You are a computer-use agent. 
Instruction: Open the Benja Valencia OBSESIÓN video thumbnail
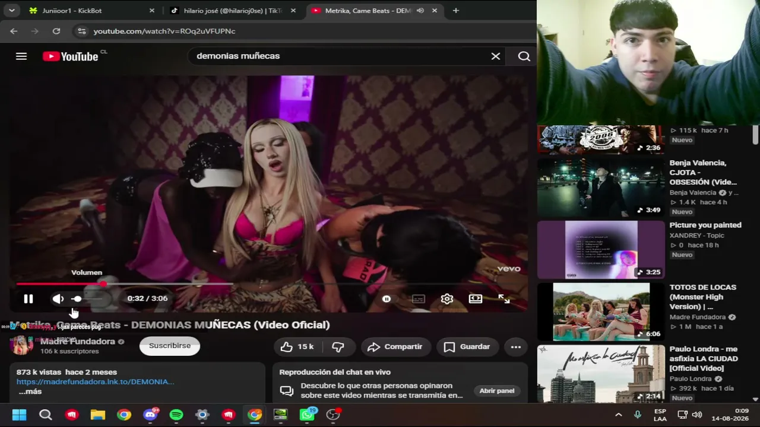601,187
